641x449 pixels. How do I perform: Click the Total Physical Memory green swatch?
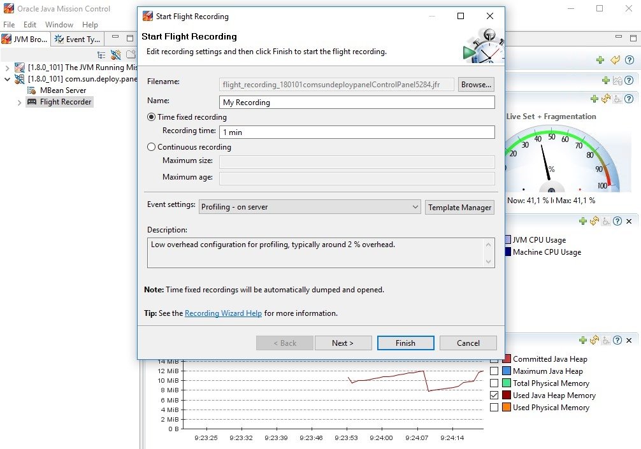[x=507, y=383]
